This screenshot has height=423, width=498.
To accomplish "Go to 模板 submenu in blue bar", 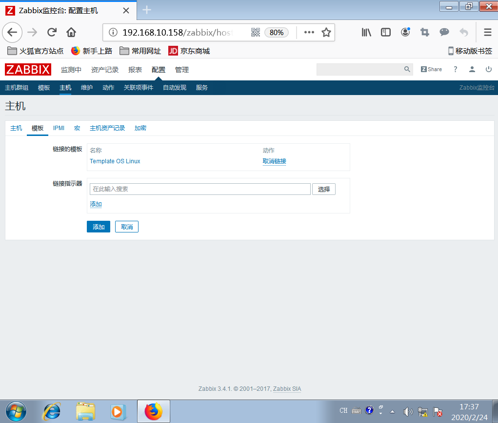I will 44,88.
